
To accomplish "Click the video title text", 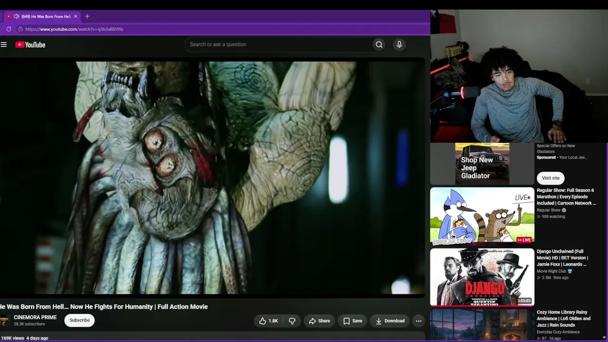I will point(104,307).
